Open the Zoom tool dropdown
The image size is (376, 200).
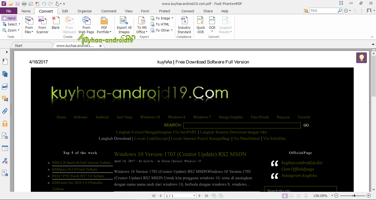pos(18,30)
